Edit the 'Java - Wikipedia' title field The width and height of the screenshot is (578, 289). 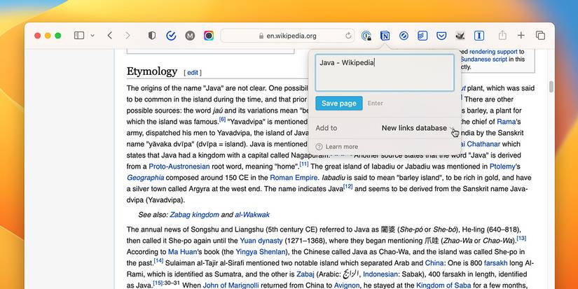tap(385, 73)
